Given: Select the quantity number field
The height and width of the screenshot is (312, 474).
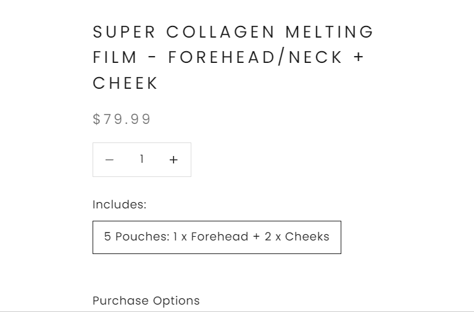Looking at the screenshot, I should (x=142, y=160).
